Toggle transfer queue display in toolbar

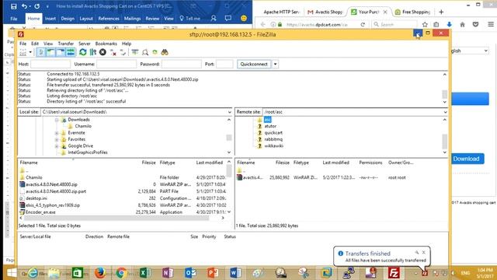point(71,52)
